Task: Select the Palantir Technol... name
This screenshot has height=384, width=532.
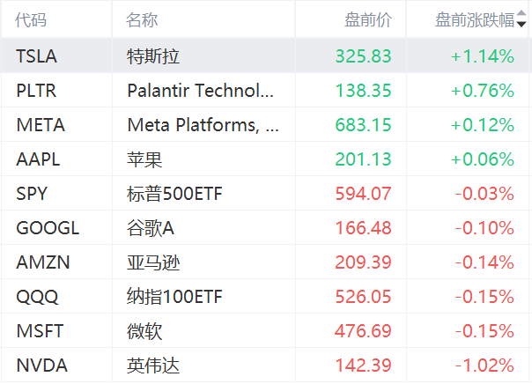Action: 201,91
